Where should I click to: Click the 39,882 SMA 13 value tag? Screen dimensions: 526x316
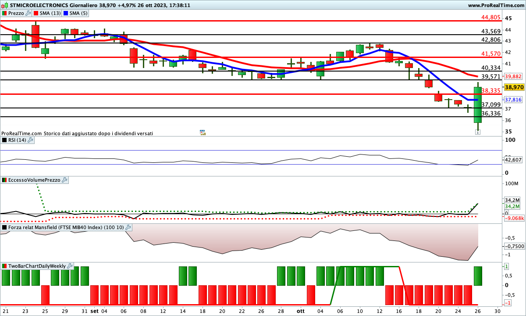point(513,76)
